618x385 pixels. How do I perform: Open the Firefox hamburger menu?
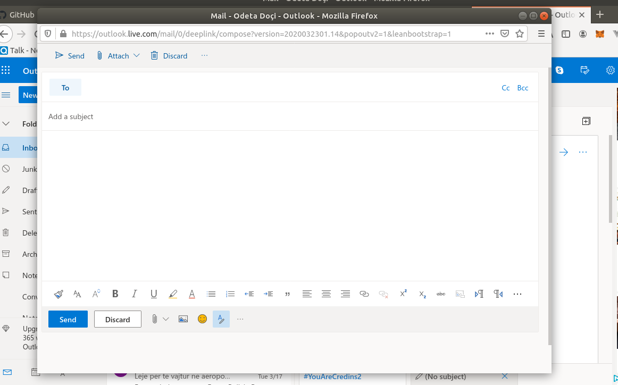point(541,34)
